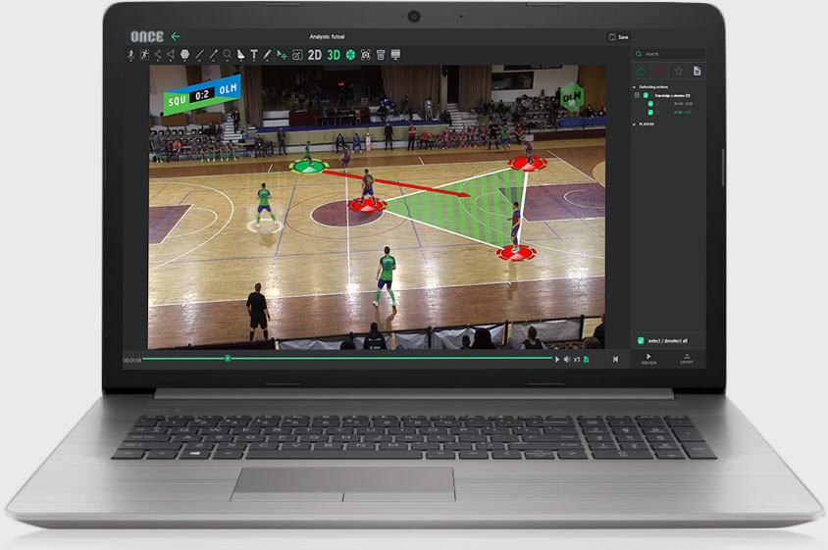Click the Export button
The height and width of the screenshot is (550, 828).
687,359
